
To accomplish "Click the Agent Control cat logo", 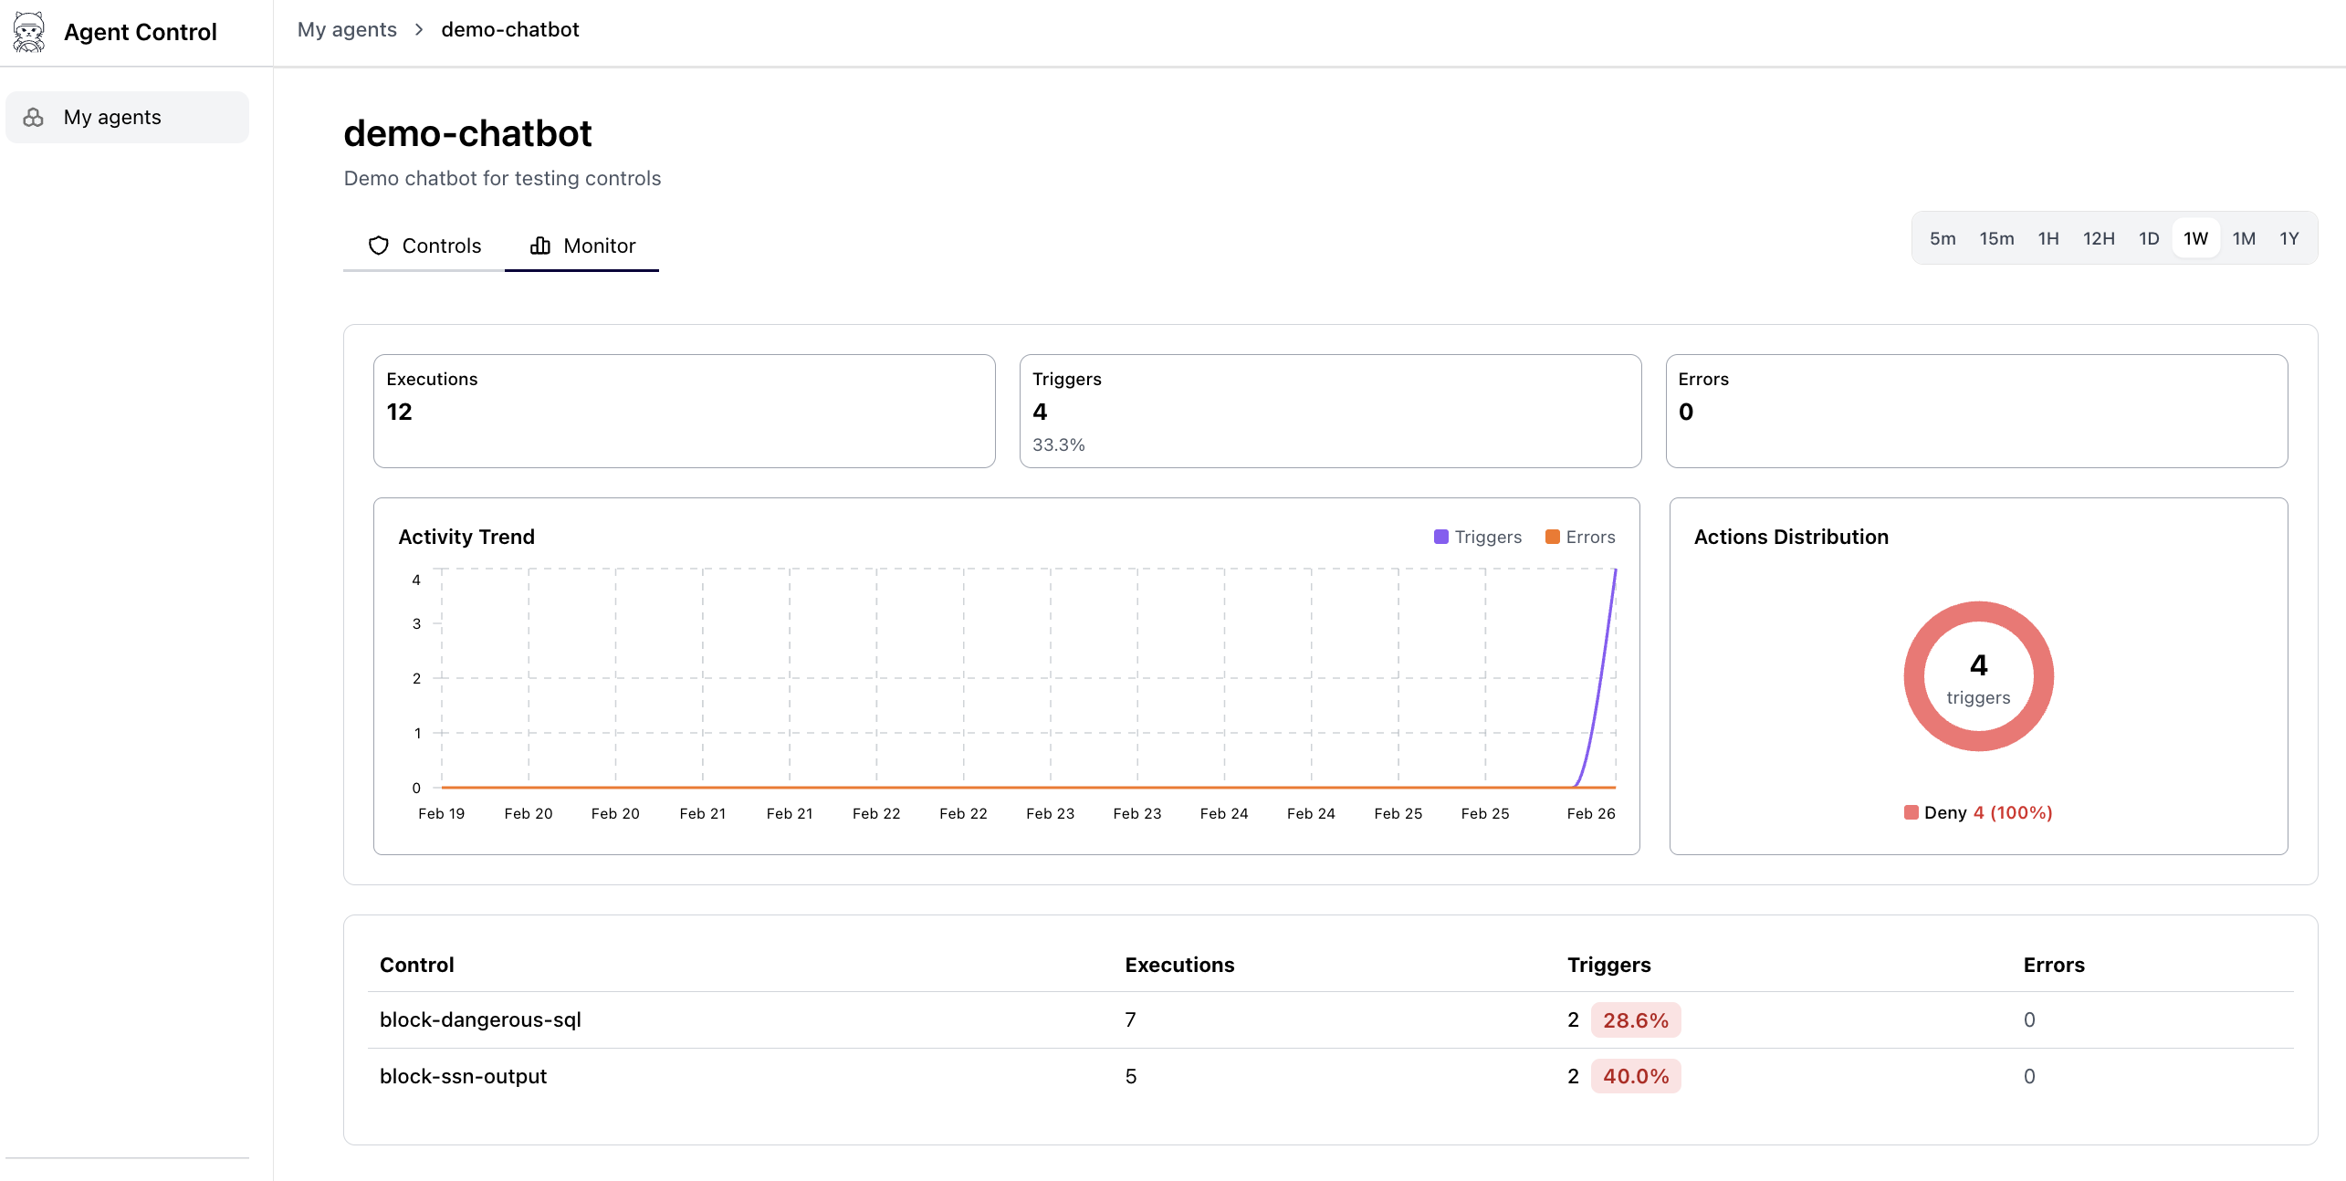I will (28, 31).
